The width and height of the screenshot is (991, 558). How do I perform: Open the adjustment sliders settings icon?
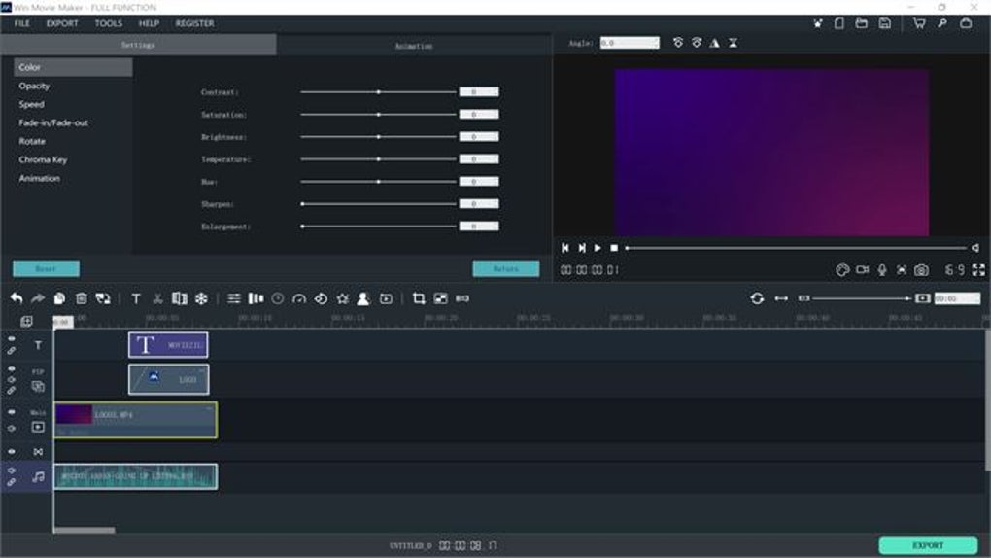point(234,298)
